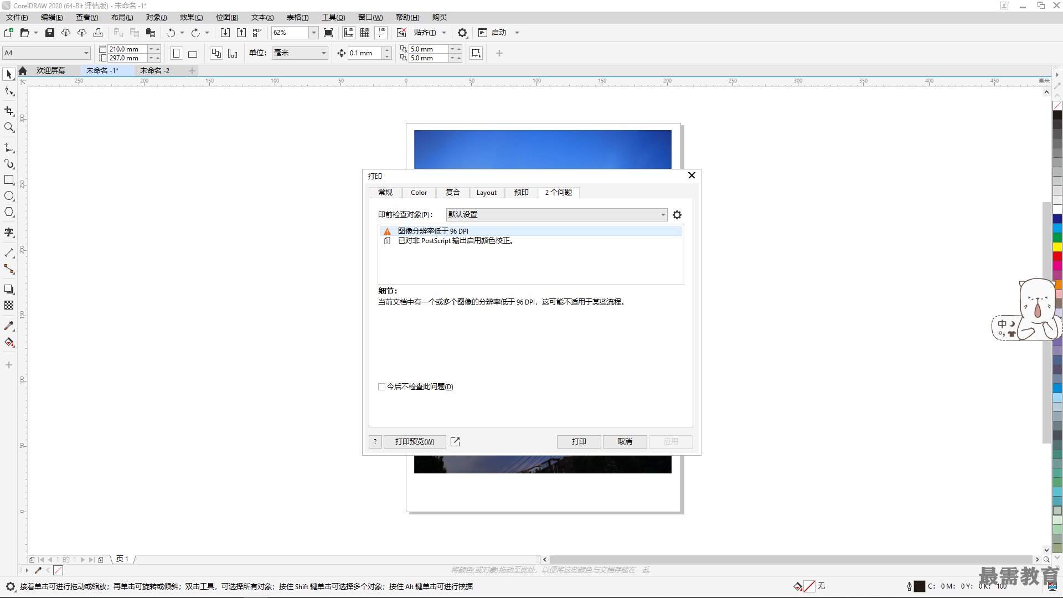Open the 单位 毫米 units dropdown

(300, 53)
